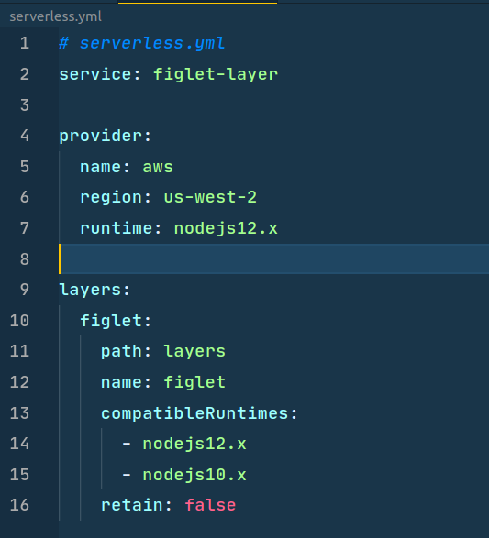Click list item 'nodejs12.x' on line 14
This screenshot has height=538, width=489.
[x=194, y=444]
